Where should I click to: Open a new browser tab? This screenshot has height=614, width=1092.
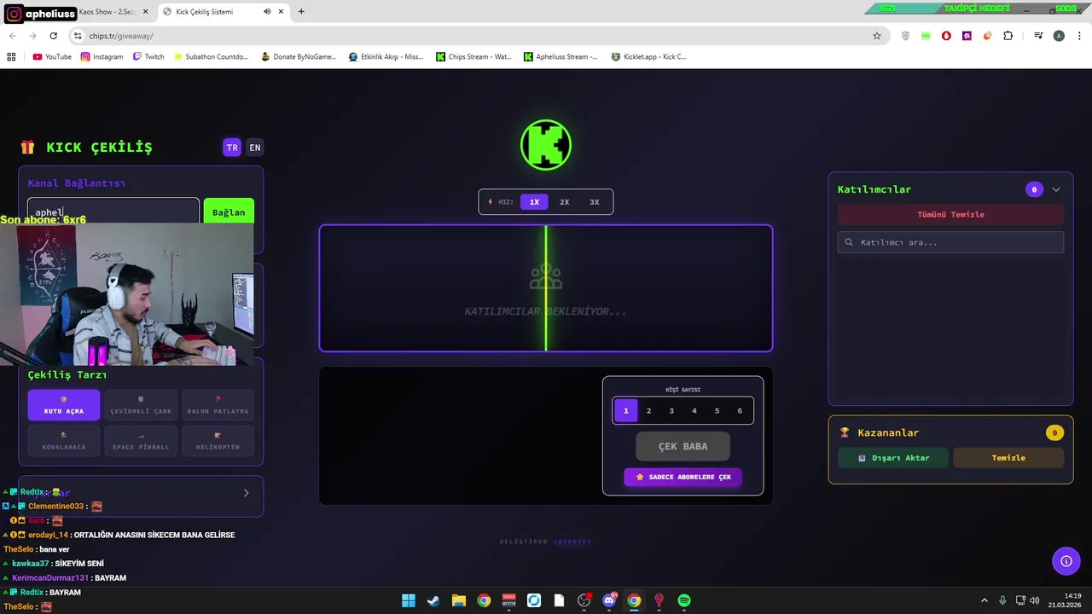tap(301, 12)
